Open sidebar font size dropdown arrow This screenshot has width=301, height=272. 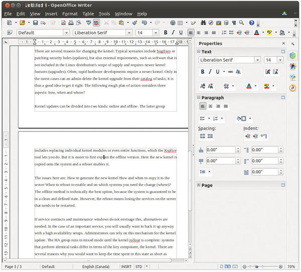coord(280,60)
